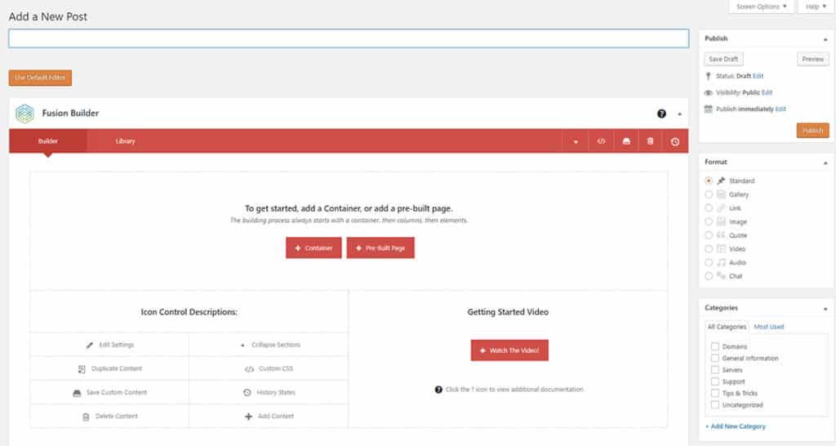Click the Link format chain icon

722,208
